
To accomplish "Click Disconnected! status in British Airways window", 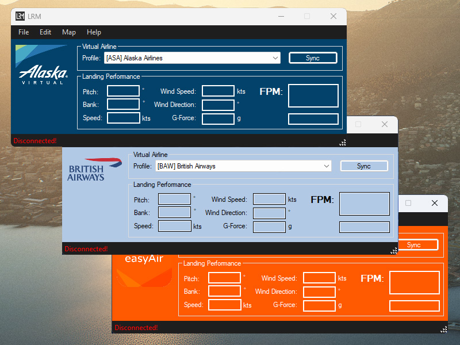I will point(86,249).
